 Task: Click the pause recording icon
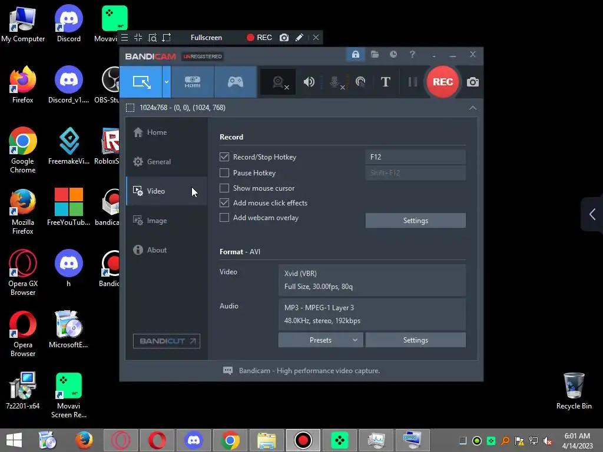(413, 82)
